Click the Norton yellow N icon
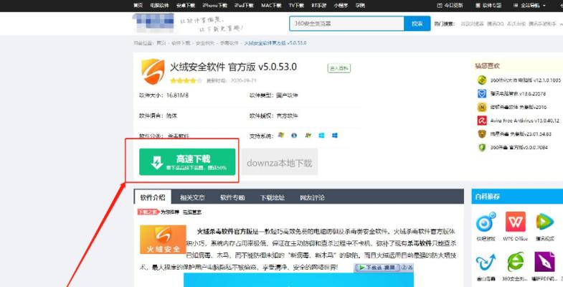The height and width of the screenshot is (287, 563). click(x=481, y=107)
